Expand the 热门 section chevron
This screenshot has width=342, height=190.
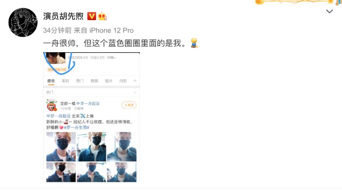tap(135, 92)
